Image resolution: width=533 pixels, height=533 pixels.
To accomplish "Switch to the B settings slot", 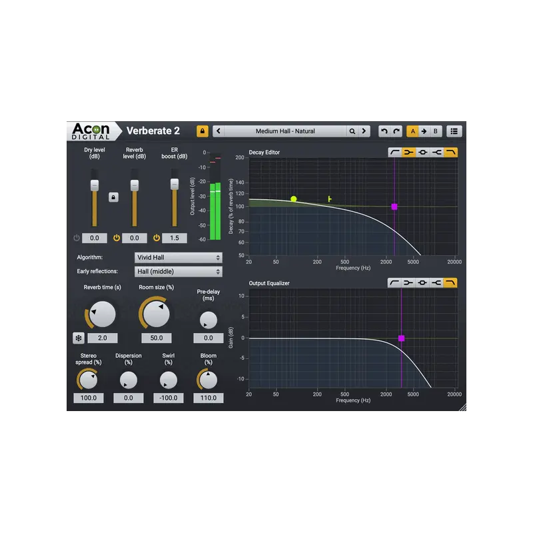I will [x=436, y=131].
